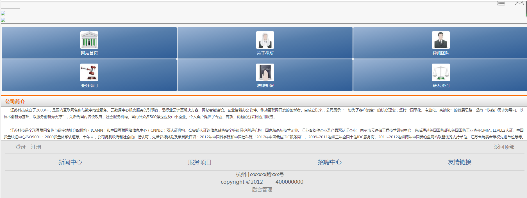Open 关于律所 via the judge icon

[x=265, y=40]
